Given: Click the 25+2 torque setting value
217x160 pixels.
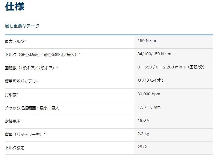Looking at the screenshot, I should click(x=142, y=147).
